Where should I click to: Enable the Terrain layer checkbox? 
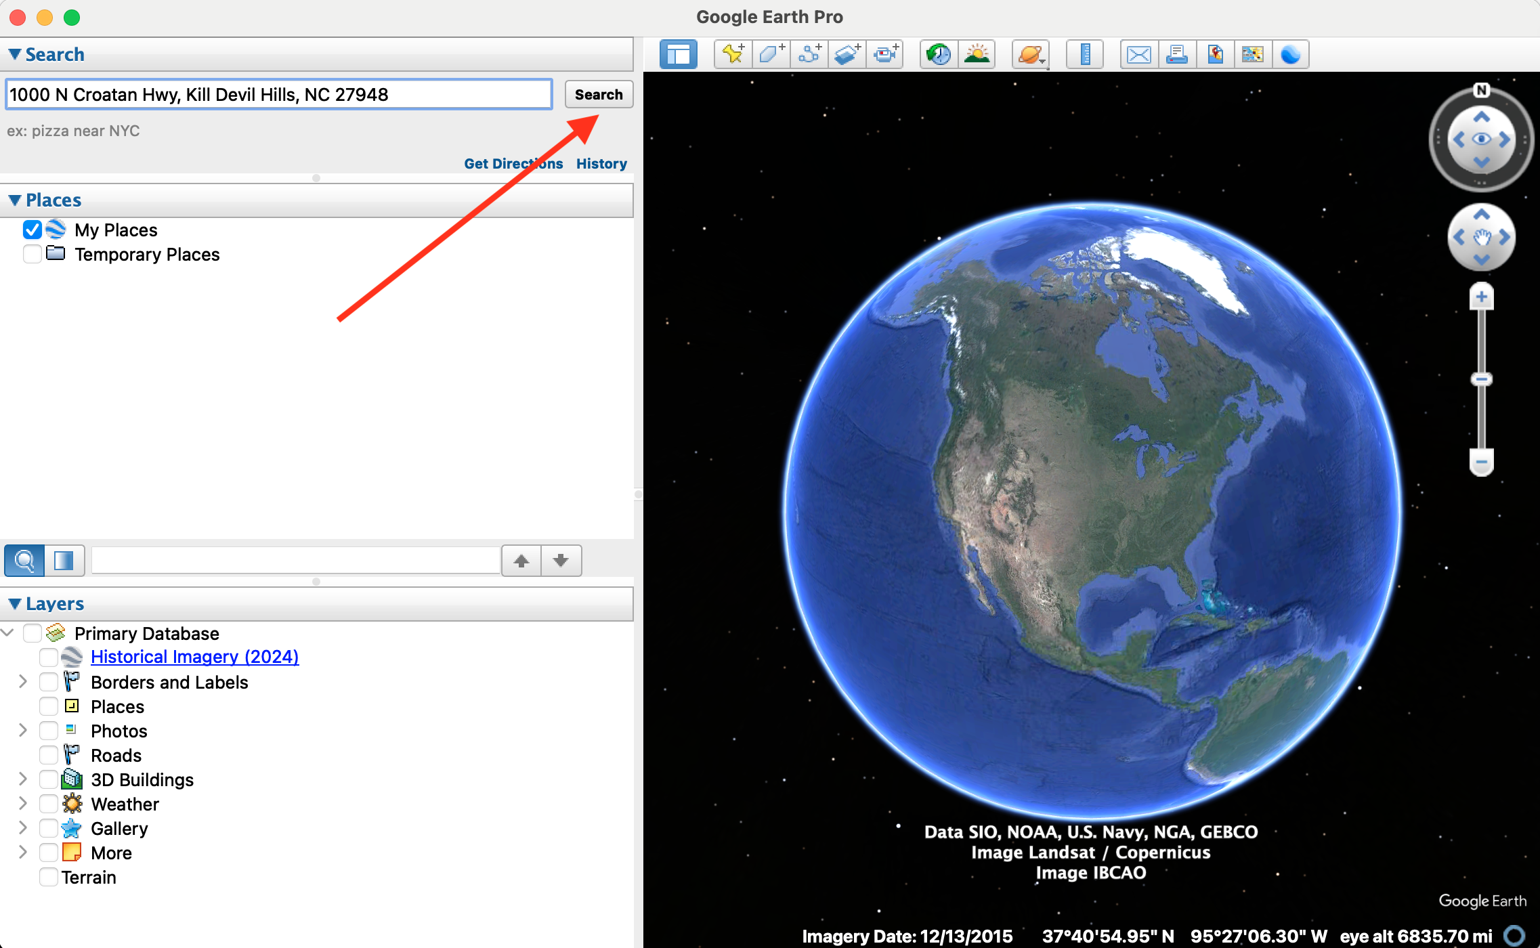49,877
